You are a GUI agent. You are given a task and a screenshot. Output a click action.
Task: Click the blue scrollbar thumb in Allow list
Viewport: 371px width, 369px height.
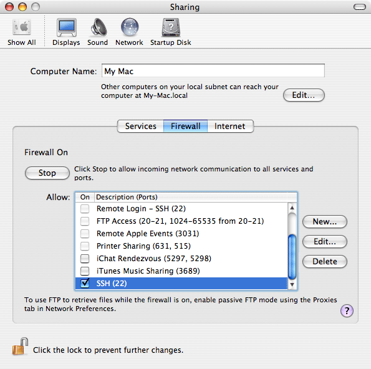[x=292, y=256]
